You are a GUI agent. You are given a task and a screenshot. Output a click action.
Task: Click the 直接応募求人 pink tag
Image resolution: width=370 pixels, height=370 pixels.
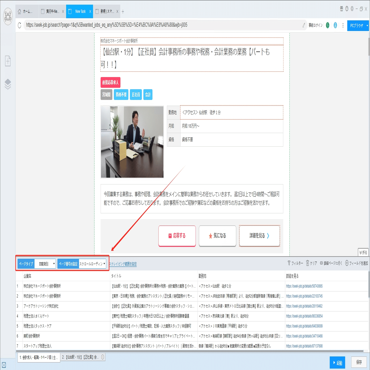point(110,82)
